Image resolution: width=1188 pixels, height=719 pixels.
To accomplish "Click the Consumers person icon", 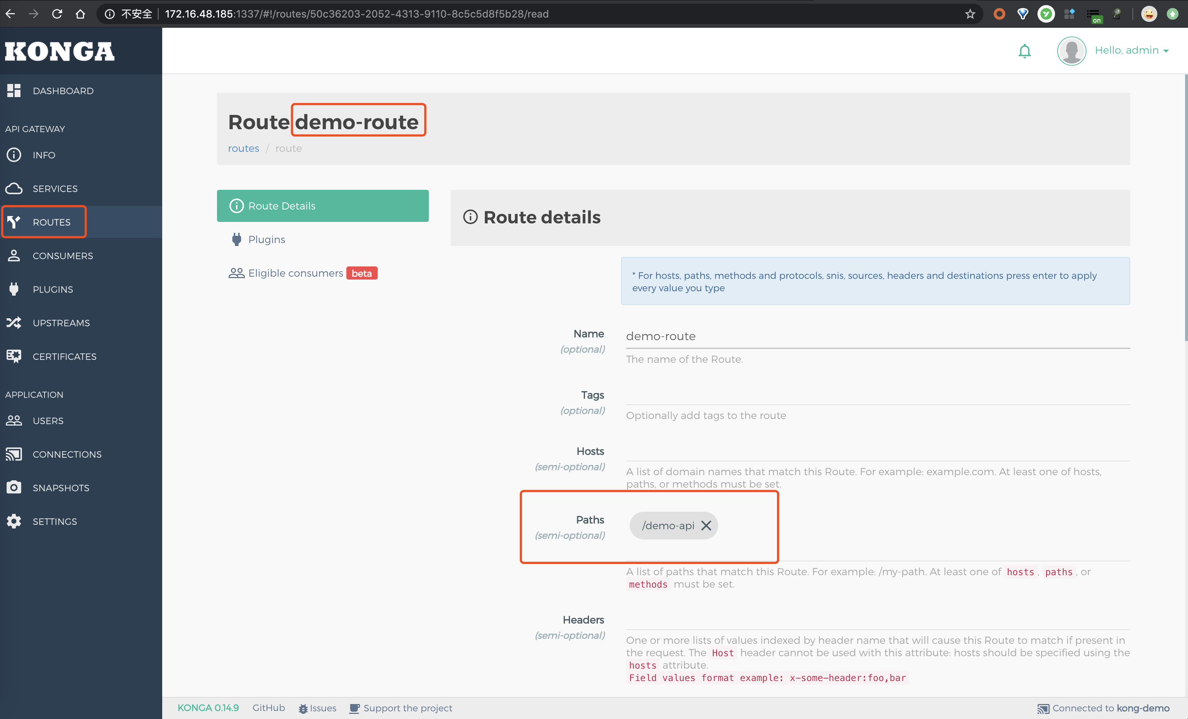I will tap(14, 255).
